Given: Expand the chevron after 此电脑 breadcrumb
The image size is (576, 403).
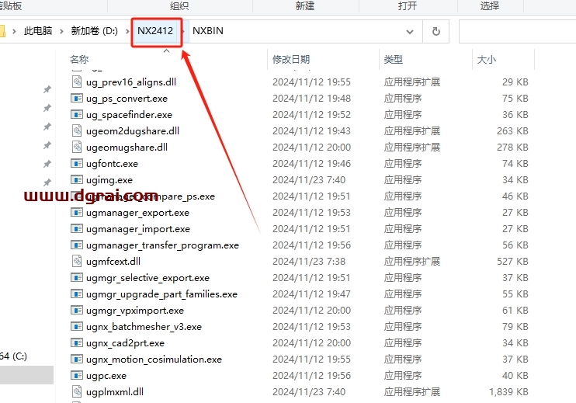Looking at the screenshot, I should (61, 31).
